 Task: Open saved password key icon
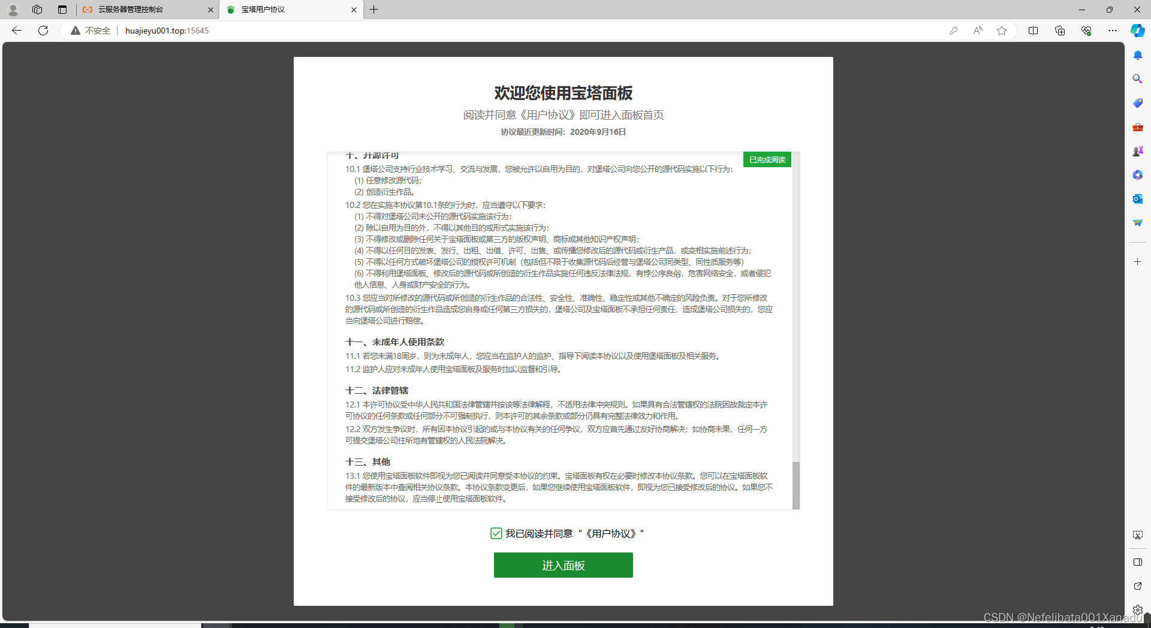(954, 31)
